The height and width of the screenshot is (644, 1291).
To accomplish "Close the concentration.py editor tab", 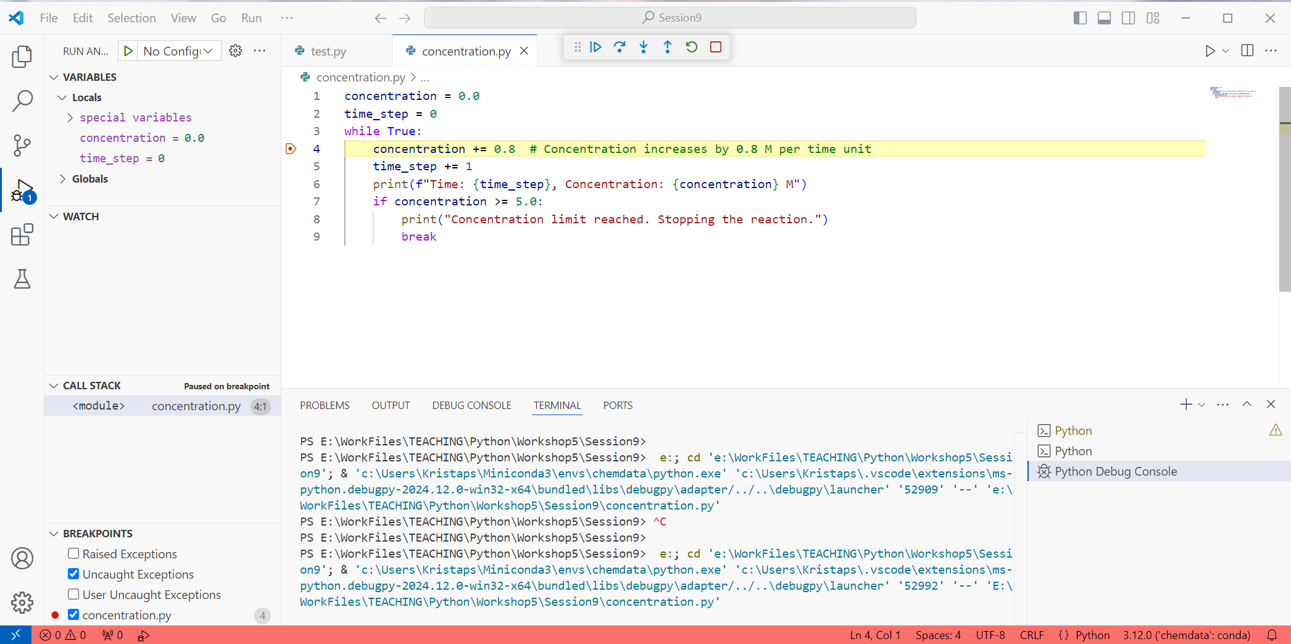I will pyautogui.click(x=524, y=51).
